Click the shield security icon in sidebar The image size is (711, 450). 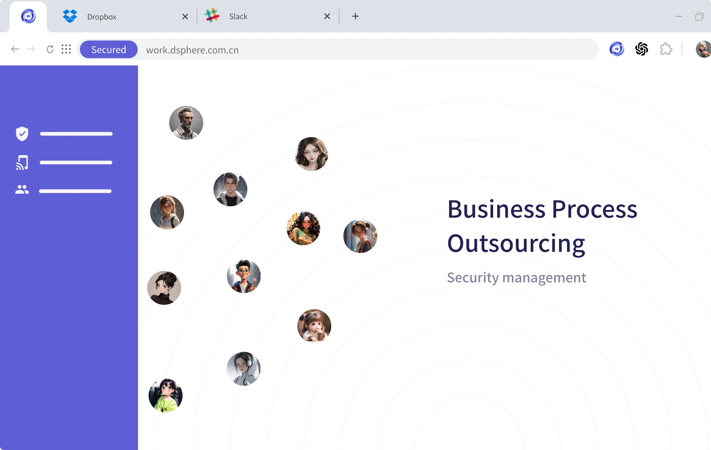click(x=22, y=134)
